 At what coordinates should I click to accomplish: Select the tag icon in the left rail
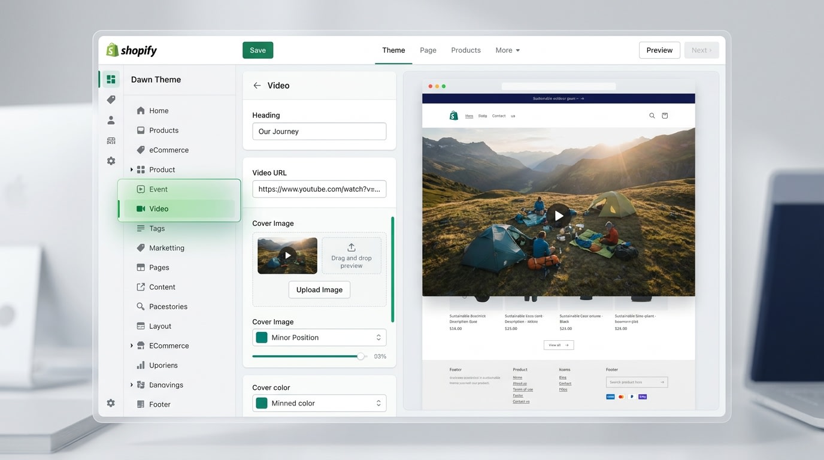(111, 99)
